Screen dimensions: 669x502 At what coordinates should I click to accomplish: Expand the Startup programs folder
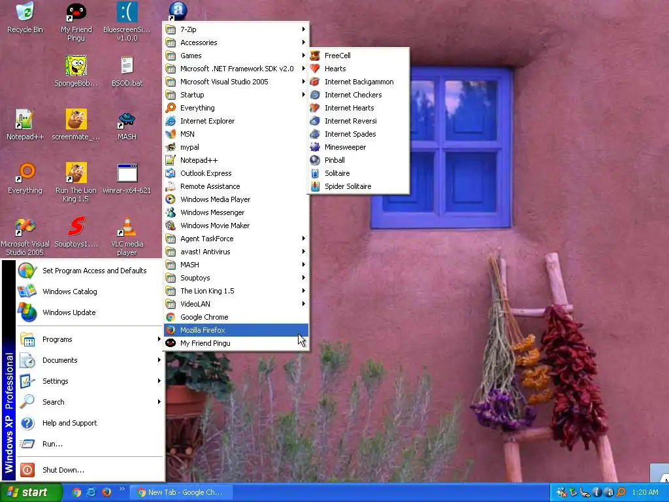(x=236, y=95)
